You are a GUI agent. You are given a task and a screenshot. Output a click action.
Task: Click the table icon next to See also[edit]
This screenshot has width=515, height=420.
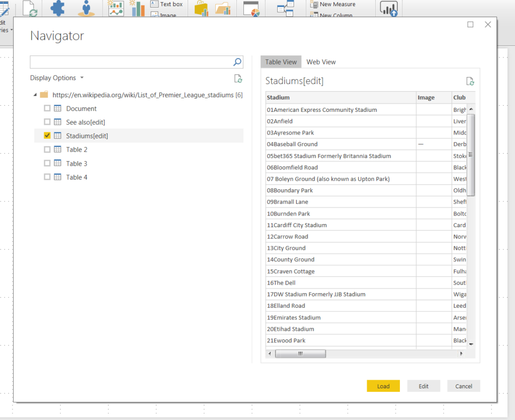click(x=57, y=122)
